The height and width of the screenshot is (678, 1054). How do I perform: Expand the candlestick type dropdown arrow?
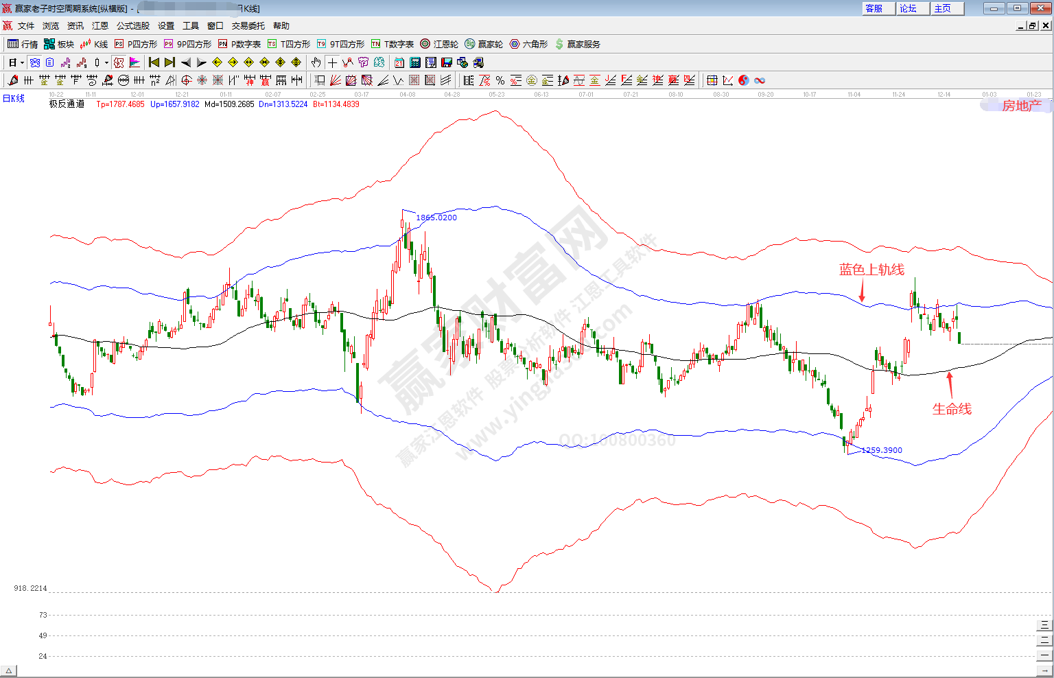tap(106, 62)
